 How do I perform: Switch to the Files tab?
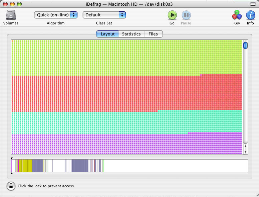153,34
